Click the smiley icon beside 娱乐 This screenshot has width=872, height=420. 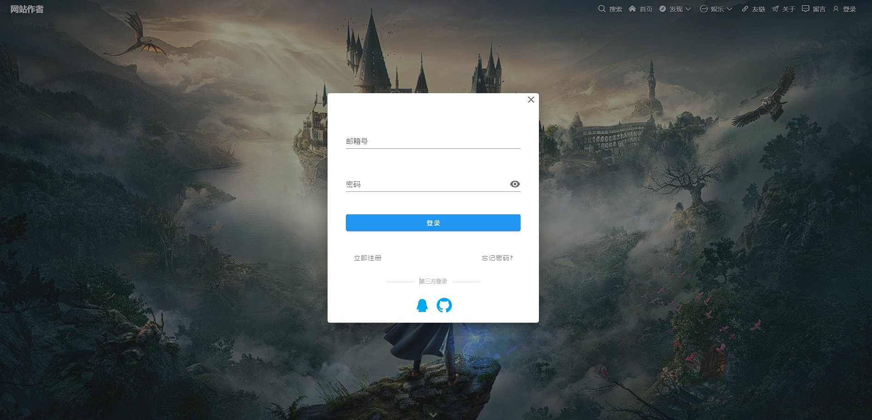(x=703, y=9)
